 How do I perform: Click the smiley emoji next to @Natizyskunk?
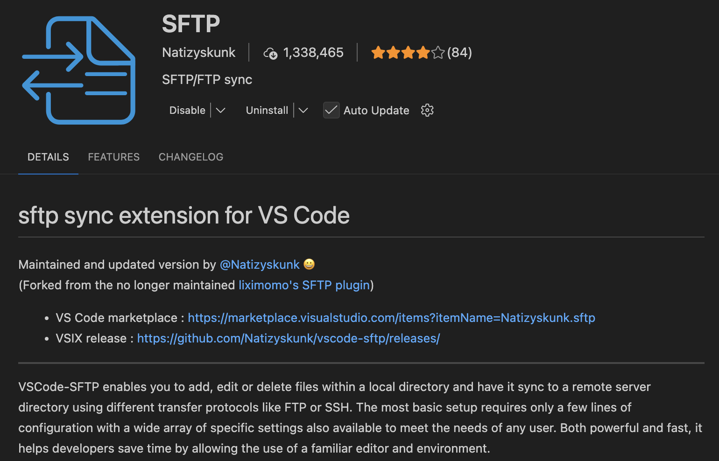pos(308,265)
